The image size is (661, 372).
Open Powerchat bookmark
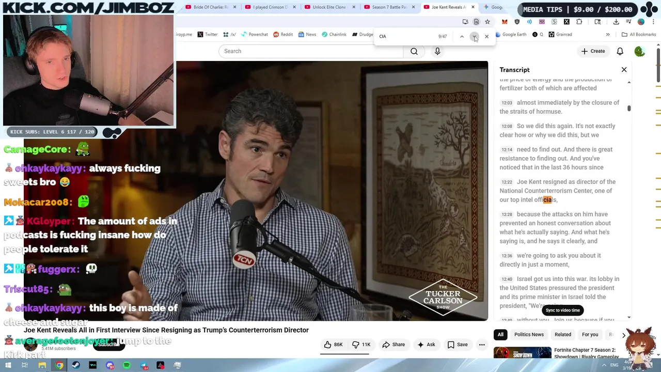[254, 35]
